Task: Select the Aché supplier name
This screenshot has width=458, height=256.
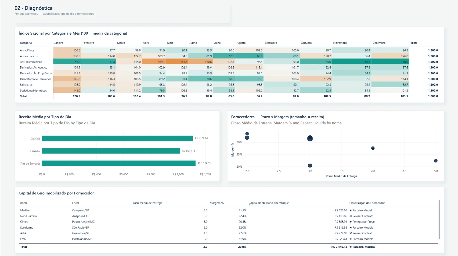Action: tap(23, 233)
